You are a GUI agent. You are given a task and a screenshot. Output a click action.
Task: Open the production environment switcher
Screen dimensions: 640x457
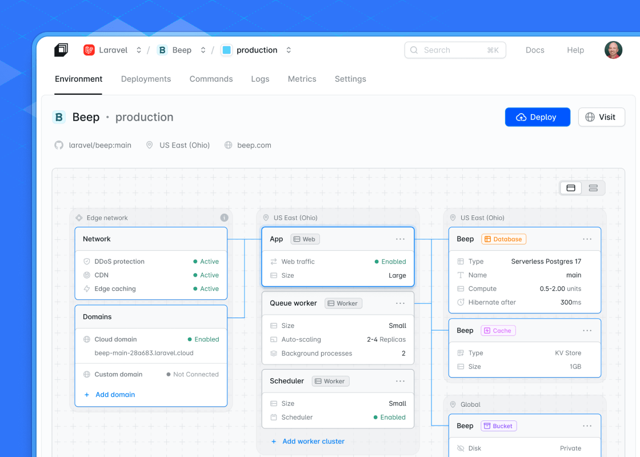[289, 50]
